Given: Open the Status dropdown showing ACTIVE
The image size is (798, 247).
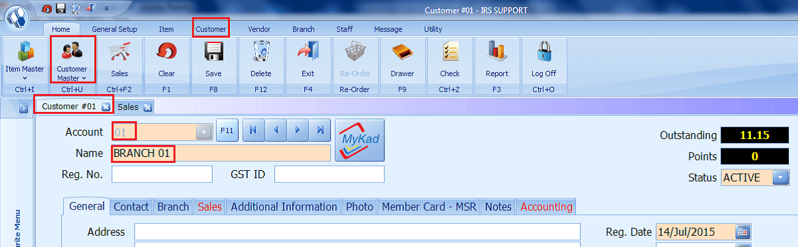Looking at the screenshot, I should (x=781, y=177).
